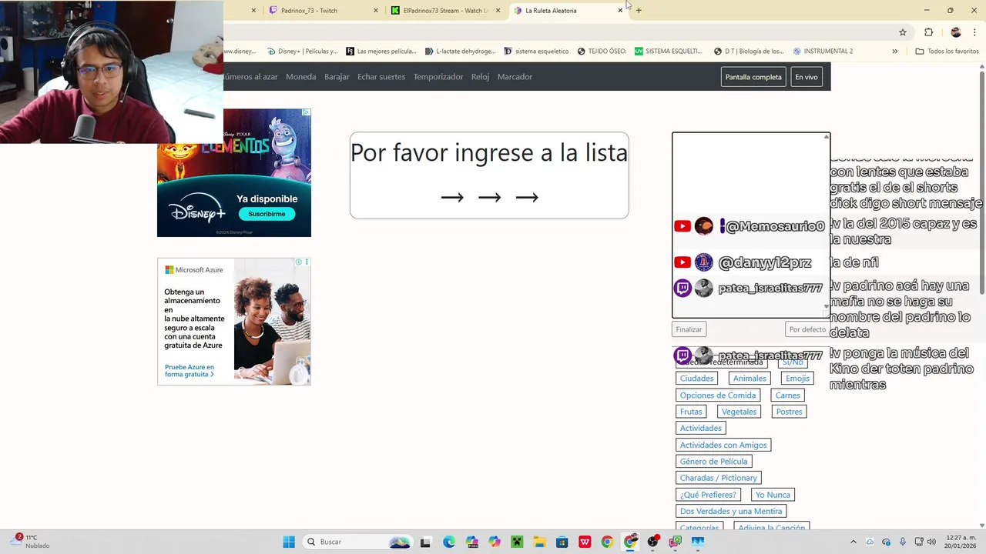Viewport: 986px width, 554px height.
Task: Load the Vegetales preset list
Action: click(x=739, y=412)
